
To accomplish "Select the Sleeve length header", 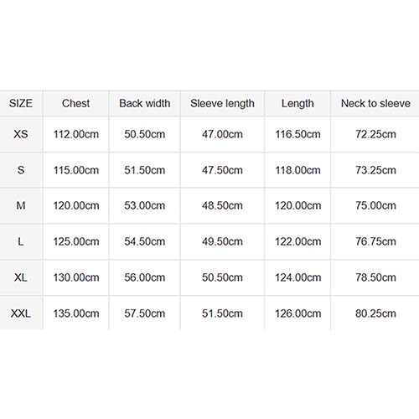I will 222,104.
